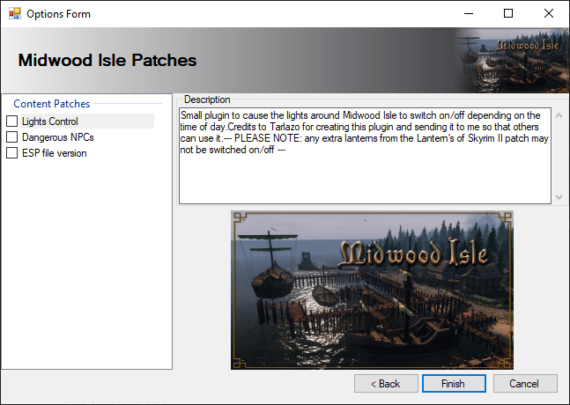Click the Options Form window icon

(15, 13)
